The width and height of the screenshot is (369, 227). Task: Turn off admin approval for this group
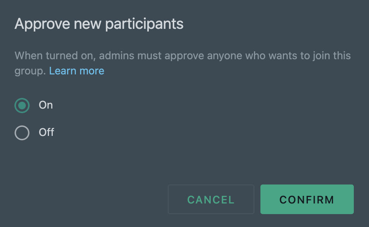22,133
